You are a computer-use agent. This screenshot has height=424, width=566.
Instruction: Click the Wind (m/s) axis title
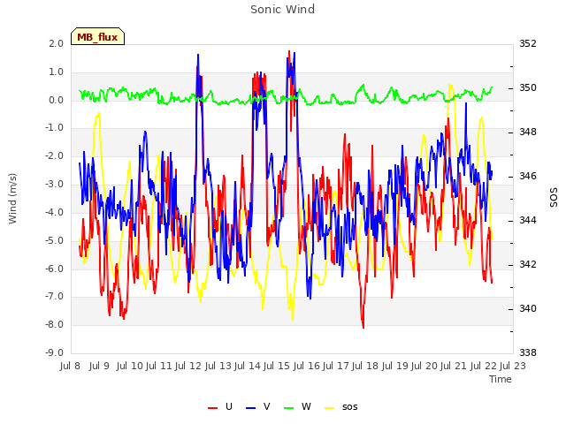(x=12, y=199)
